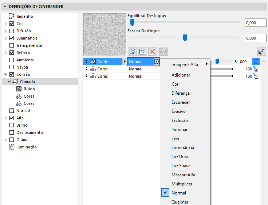The width and height of the screenshot is (268, 205).
Task: Click second Cores circles icon in tree
Action: point(19,103)
